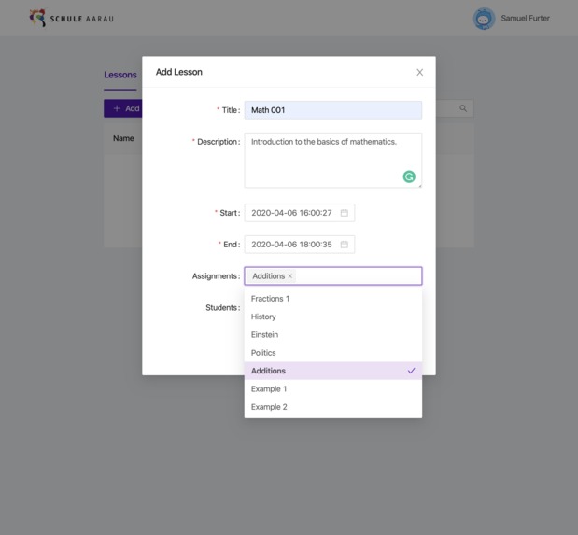Pick Example 2 assignment option
578x535 pixels.
[332, 407]
